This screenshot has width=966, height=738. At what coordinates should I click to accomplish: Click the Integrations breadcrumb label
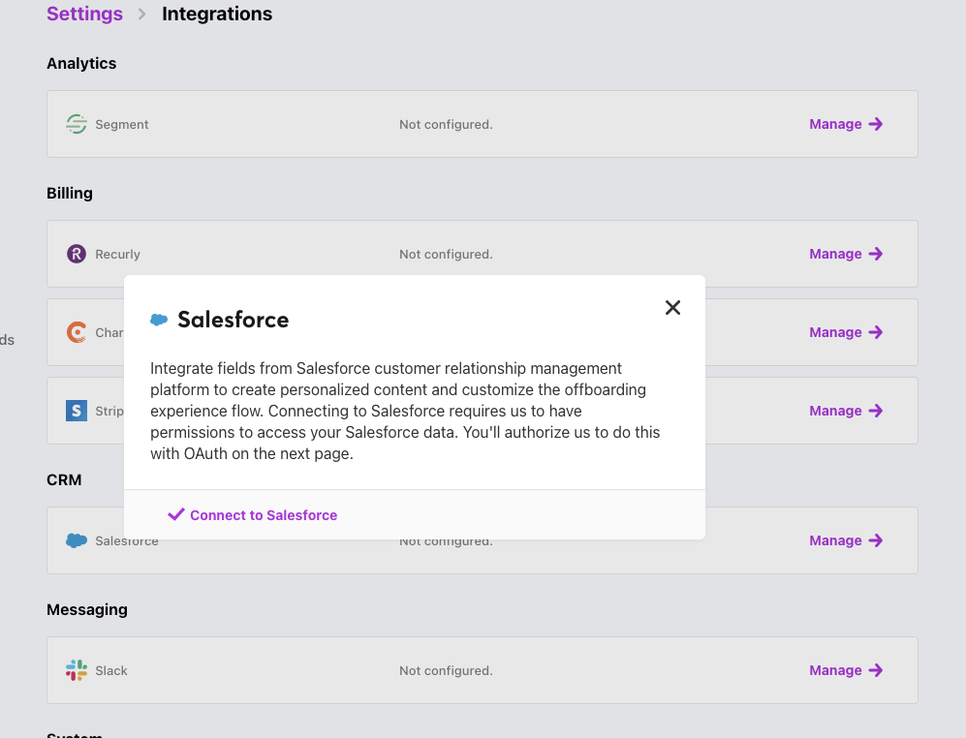(216, 14)
